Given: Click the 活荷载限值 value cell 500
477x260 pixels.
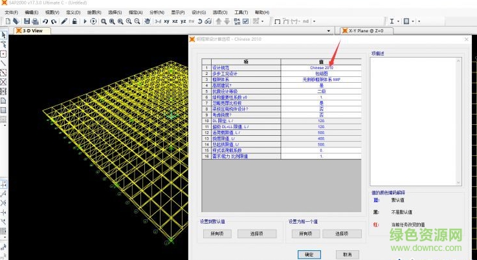Looking at the screenshot, I should (321, 132).
